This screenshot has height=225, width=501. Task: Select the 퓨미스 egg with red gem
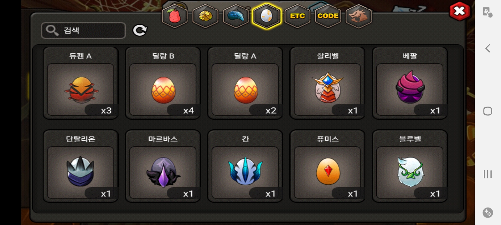point(328,166)
